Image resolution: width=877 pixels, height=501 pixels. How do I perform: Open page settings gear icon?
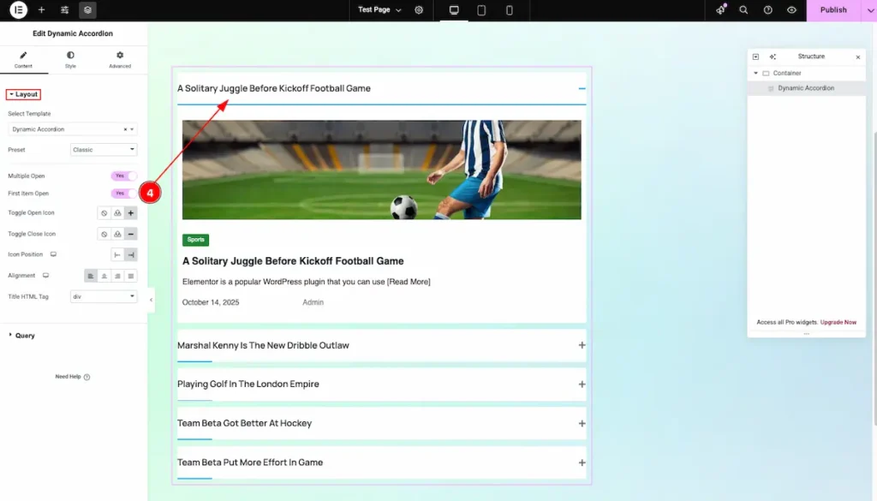click(419, 10)
